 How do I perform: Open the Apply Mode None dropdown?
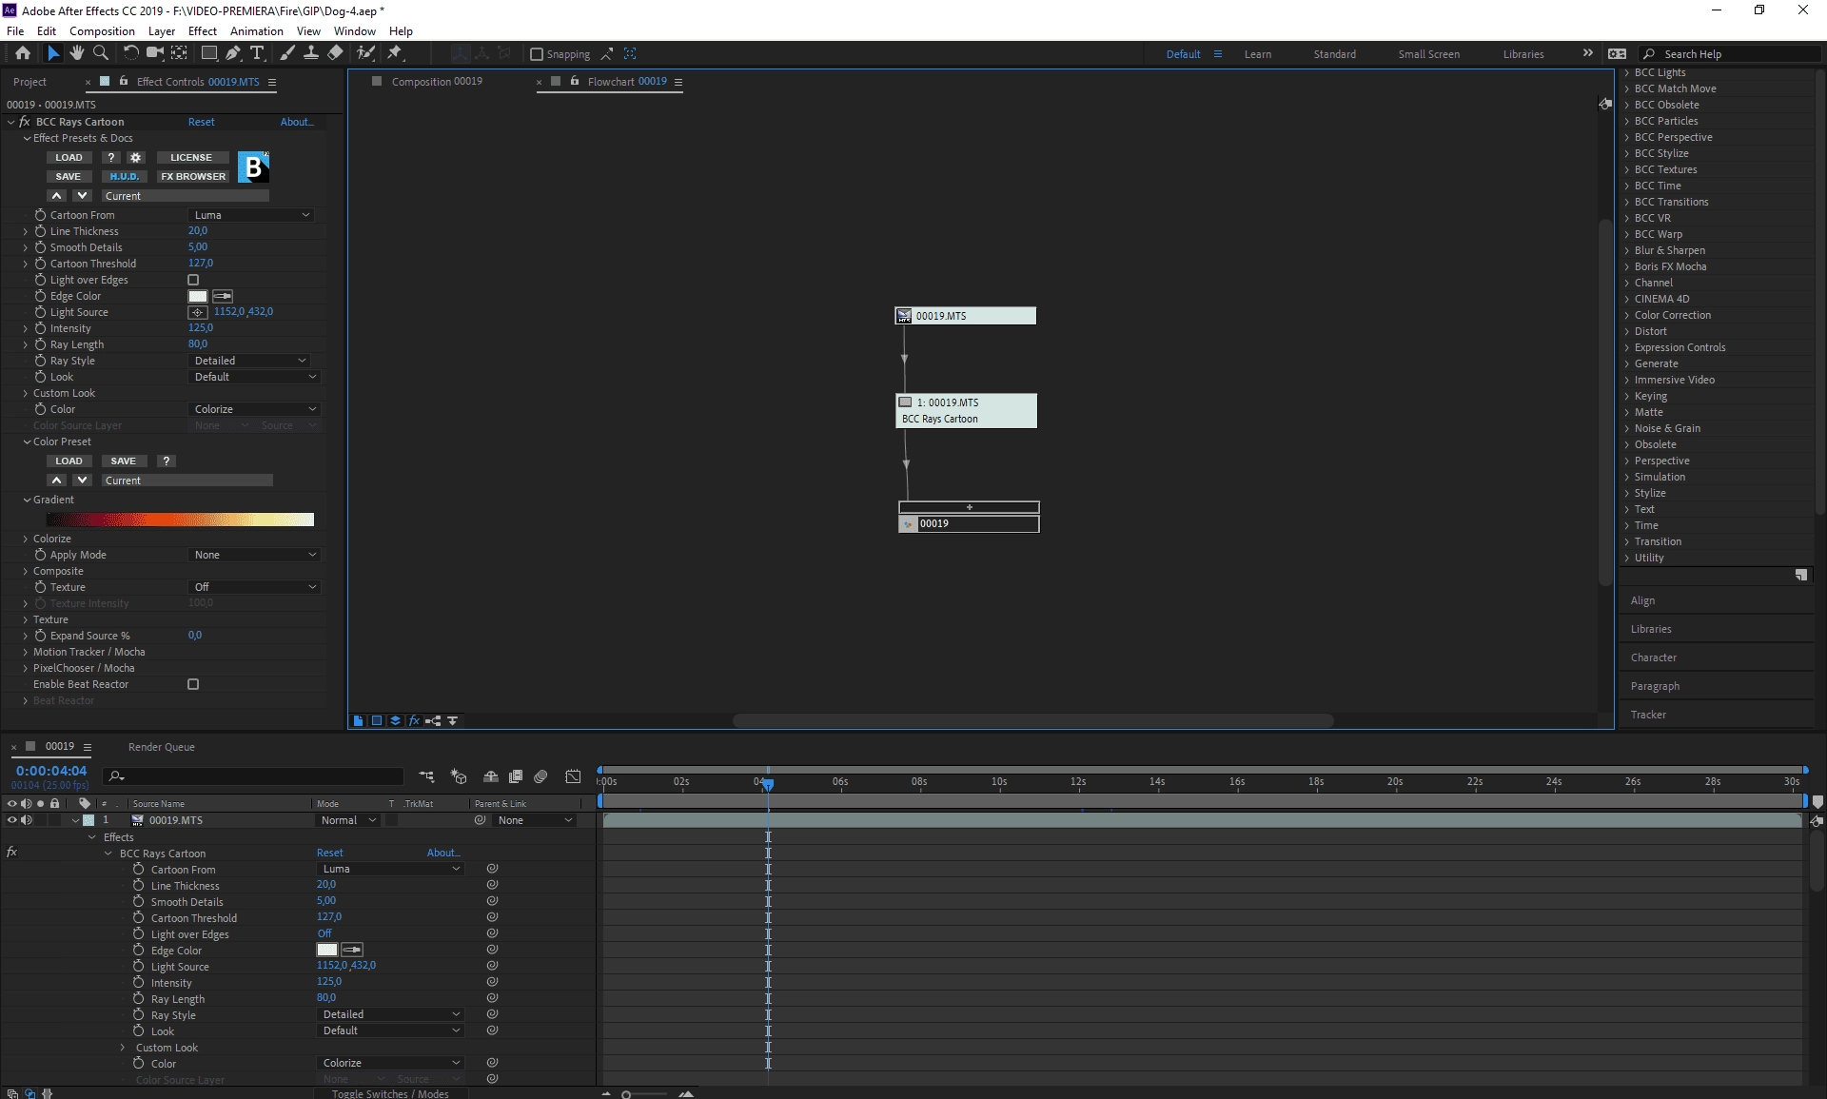point(254,555)
